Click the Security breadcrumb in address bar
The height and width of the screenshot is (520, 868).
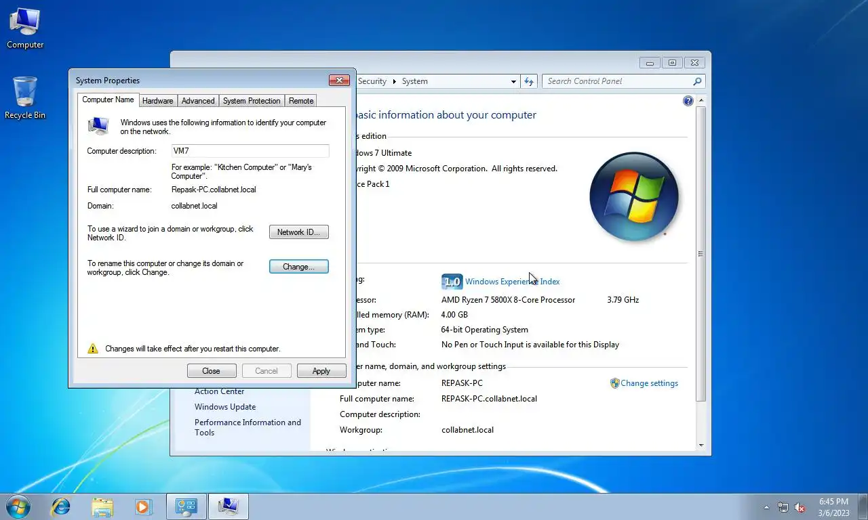tap(372, 81)
